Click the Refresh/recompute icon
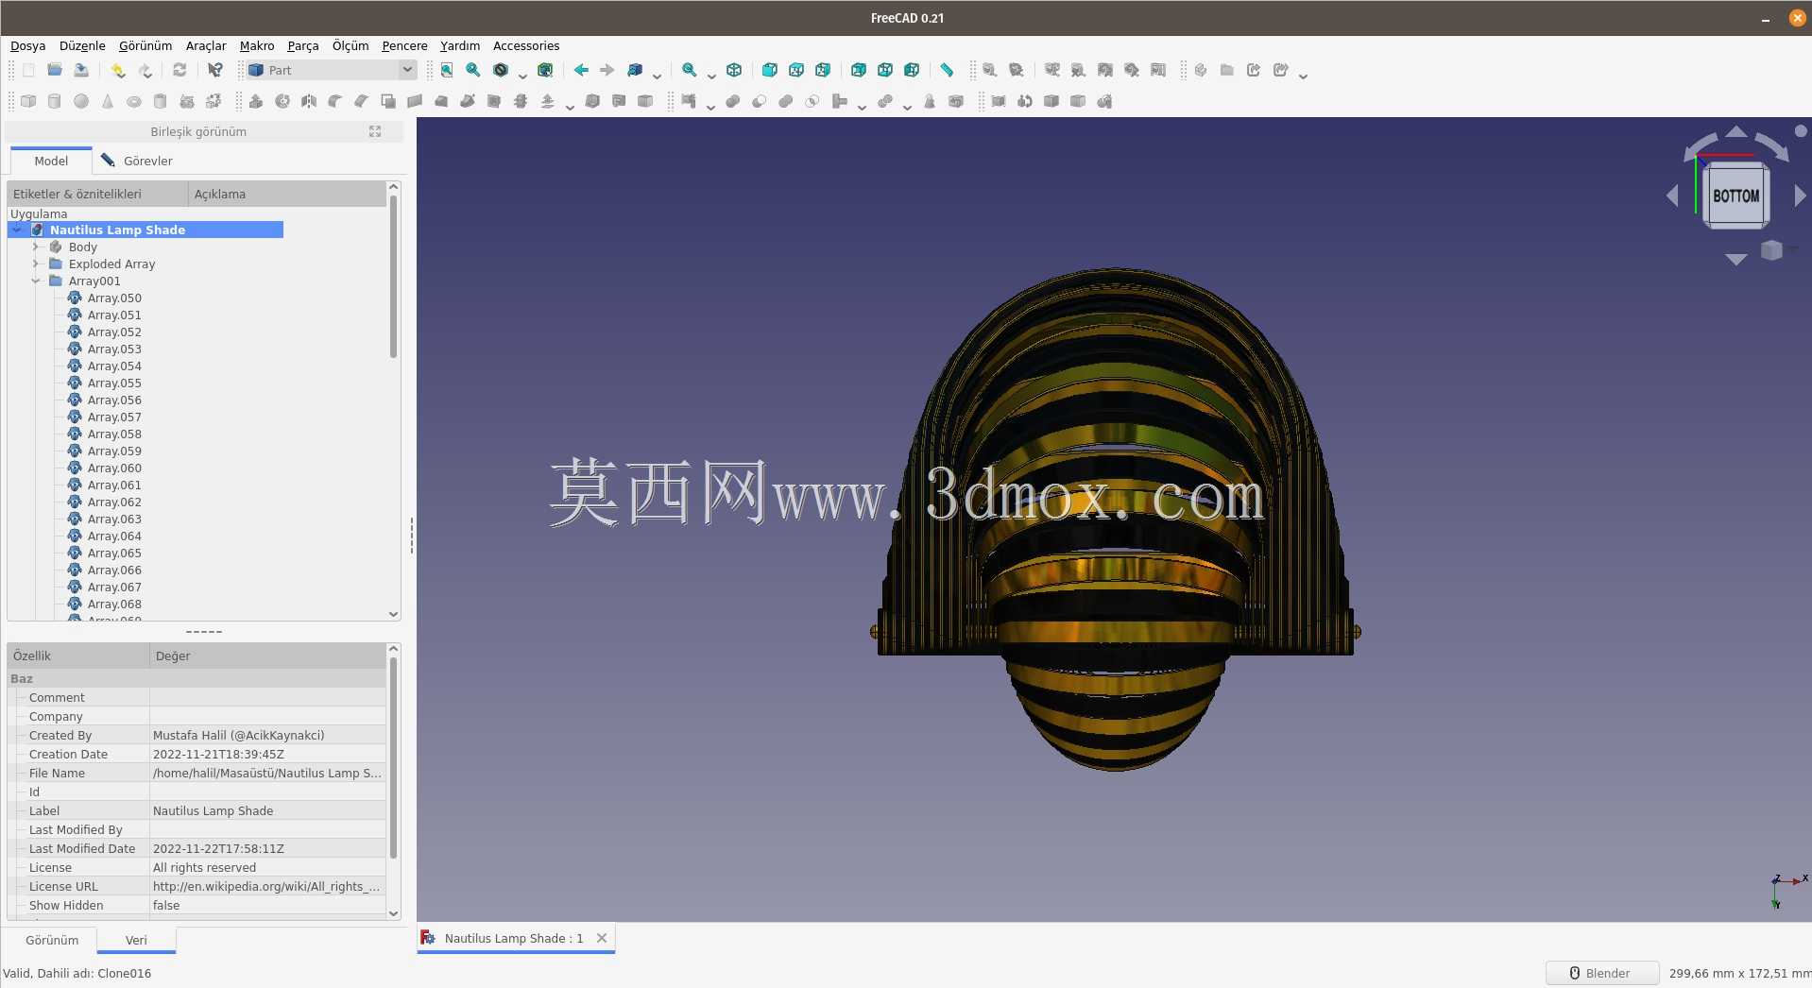Image resolution: width=1812 pixels, height=988 pixels. pyautogui.click(x=179, y=70)
